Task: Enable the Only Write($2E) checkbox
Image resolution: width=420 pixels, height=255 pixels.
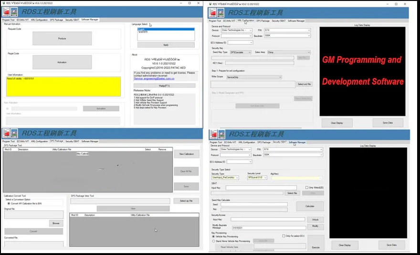Action: click(306, 188)
